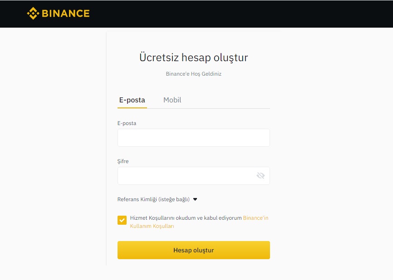The image size is (393, 280).
Task: Select the E-posta tab
Action: (x=132, y=100)
